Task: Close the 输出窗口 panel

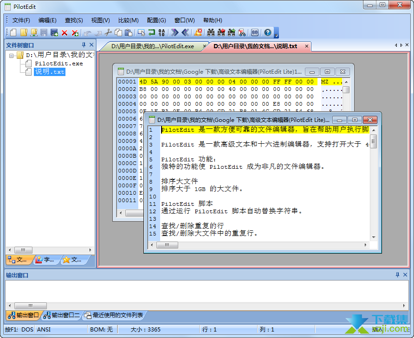Action: coord(405,275)
